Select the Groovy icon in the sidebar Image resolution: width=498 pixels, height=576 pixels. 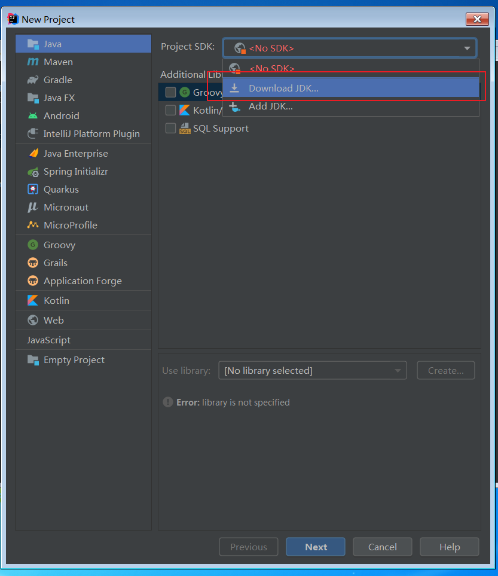pyautogui.click(x=33, y=245)
